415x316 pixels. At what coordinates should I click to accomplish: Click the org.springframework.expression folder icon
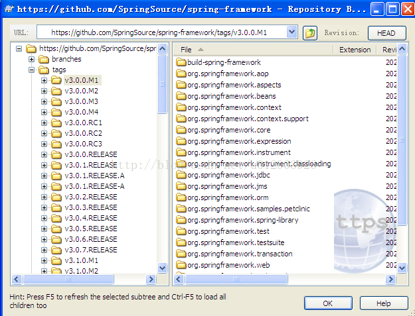coord(181,141)
